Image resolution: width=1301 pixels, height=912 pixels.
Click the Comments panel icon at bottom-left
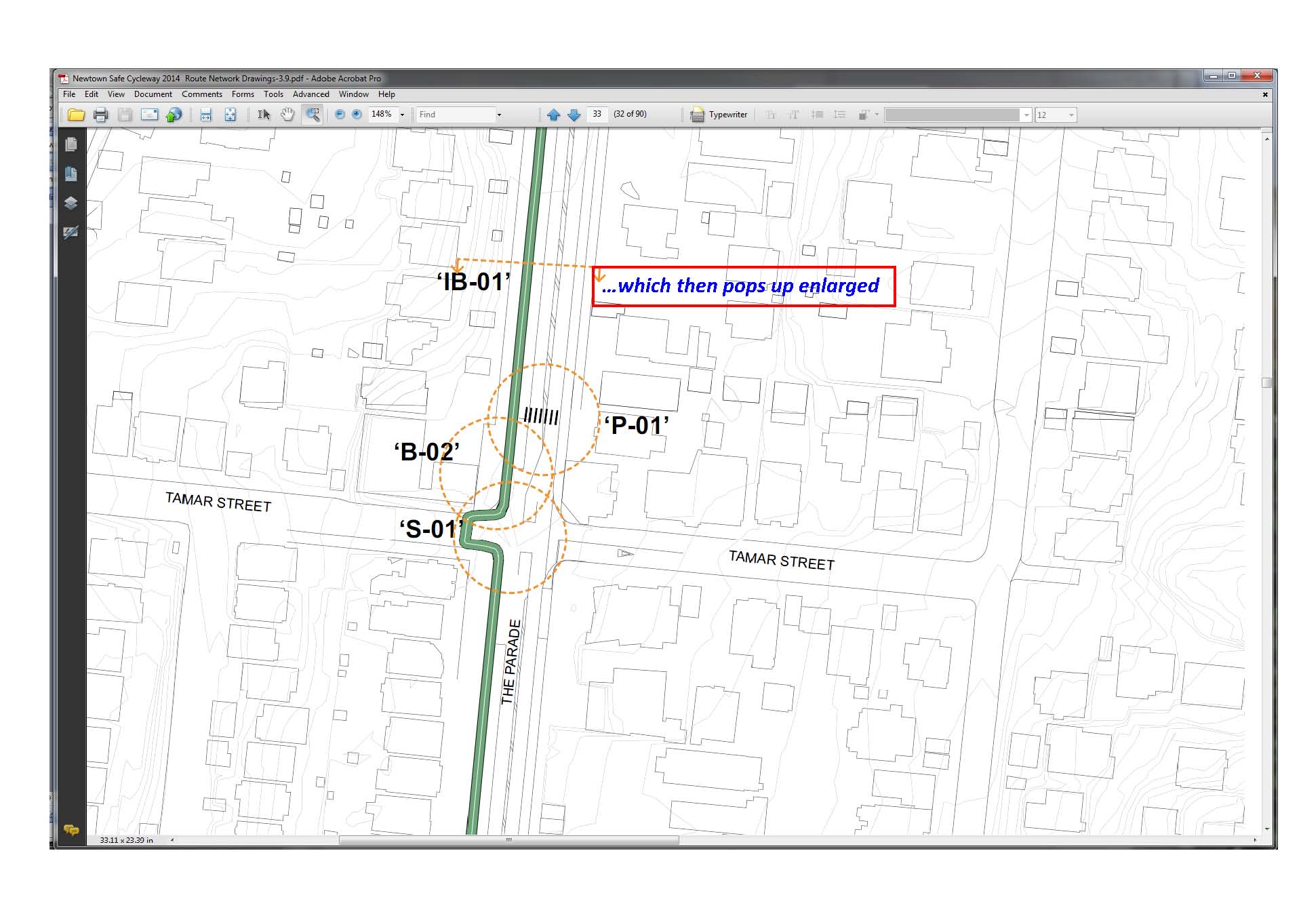71,830
